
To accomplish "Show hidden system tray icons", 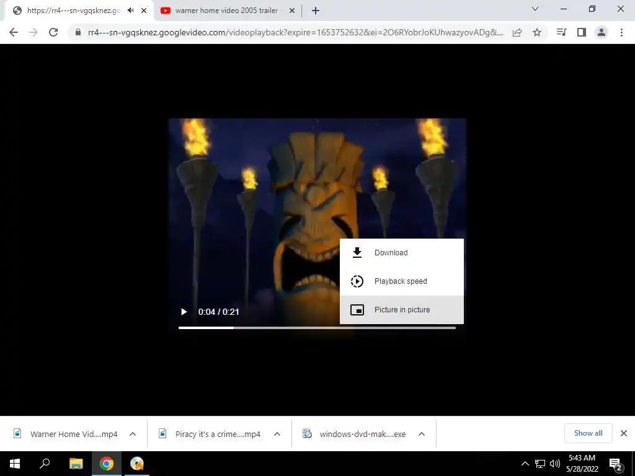I will click(525, 464).
